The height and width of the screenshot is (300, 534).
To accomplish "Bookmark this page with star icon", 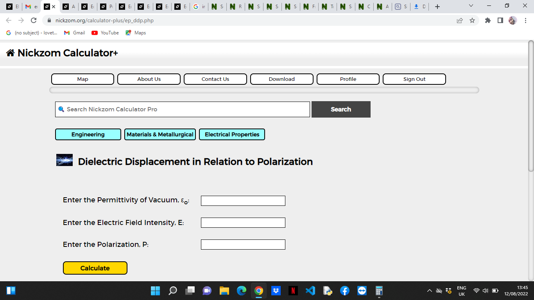I will click(472, 20).
